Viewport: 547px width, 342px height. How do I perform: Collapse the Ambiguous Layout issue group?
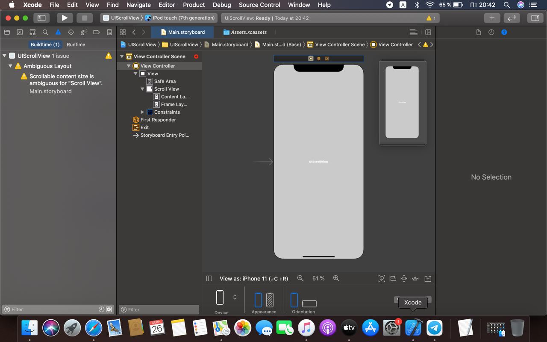pos(11,66)
